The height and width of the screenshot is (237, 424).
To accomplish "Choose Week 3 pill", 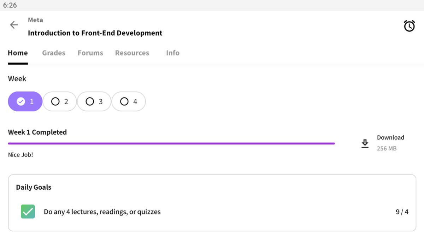I will coord(94,101).
